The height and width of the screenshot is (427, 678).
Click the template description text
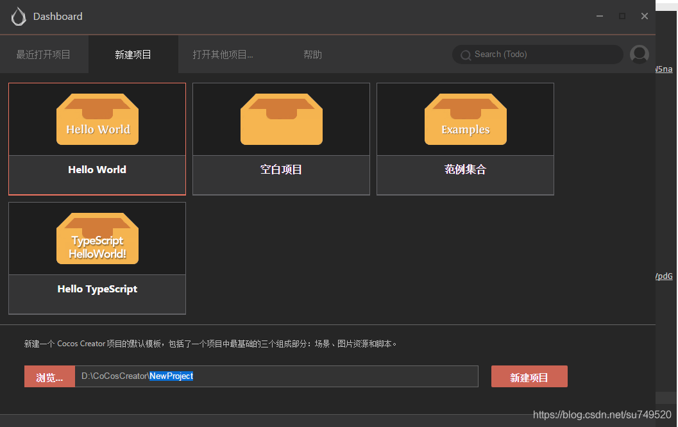tap(210, 344)
